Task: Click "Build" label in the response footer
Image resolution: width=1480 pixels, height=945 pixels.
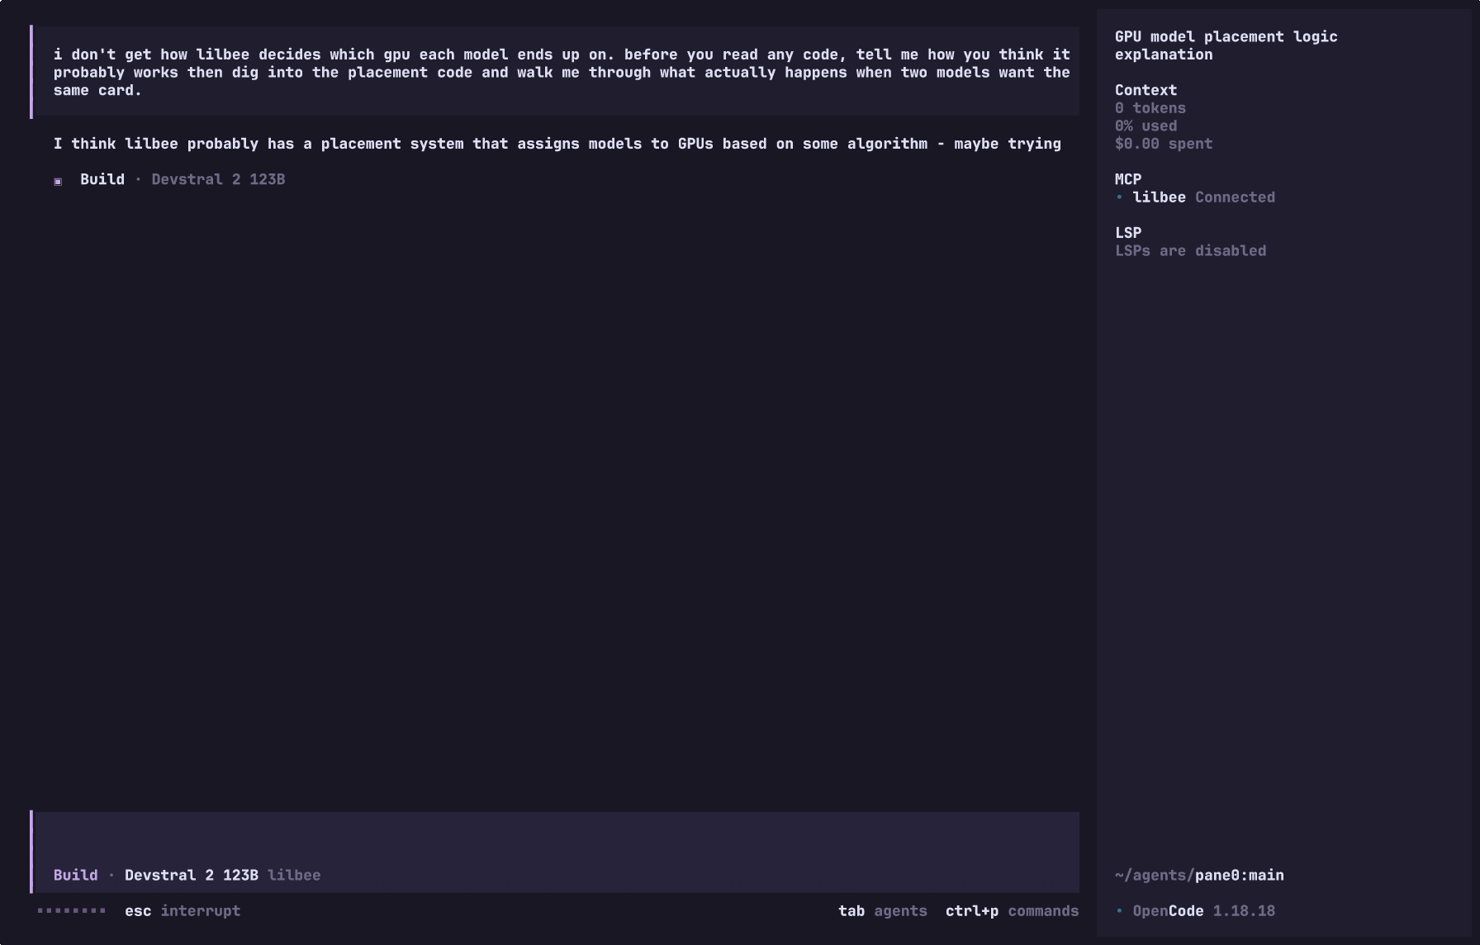Action: coord(102,180)
